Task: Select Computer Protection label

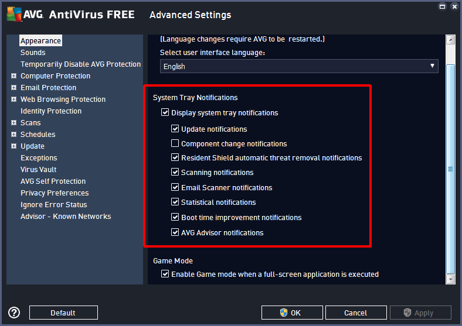Action: (55, 76)
